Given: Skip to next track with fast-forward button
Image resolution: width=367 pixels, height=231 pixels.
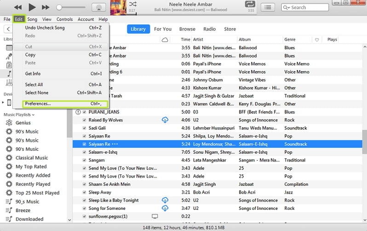Looking at the screenshot, I should (x=46, y=7).
